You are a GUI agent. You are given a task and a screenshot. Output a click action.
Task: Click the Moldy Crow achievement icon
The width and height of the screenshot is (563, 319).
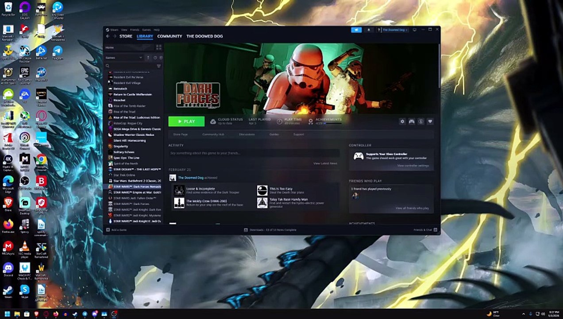tap(179, 203)
